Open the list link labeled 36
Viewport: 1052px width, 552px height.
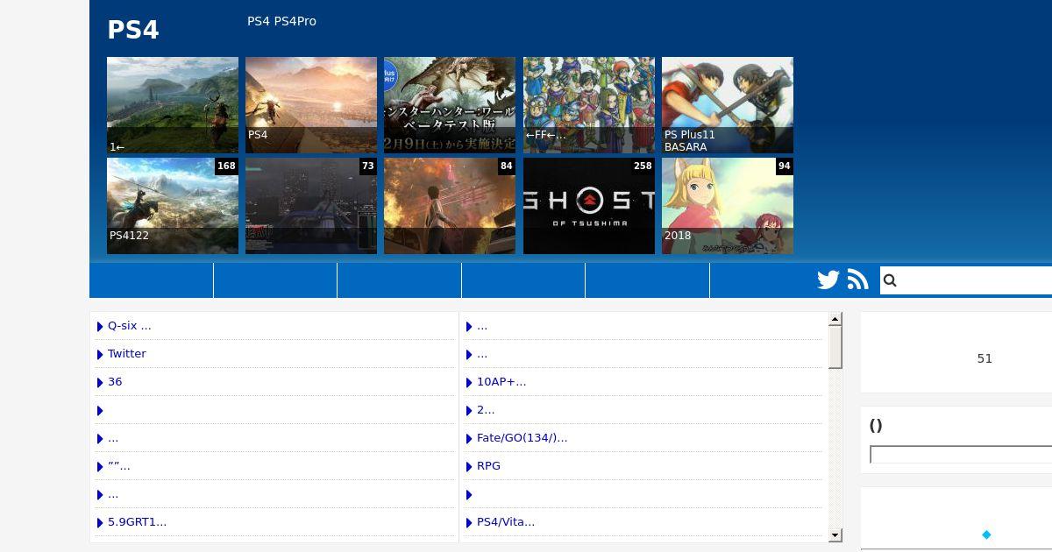tap(115, 382)
